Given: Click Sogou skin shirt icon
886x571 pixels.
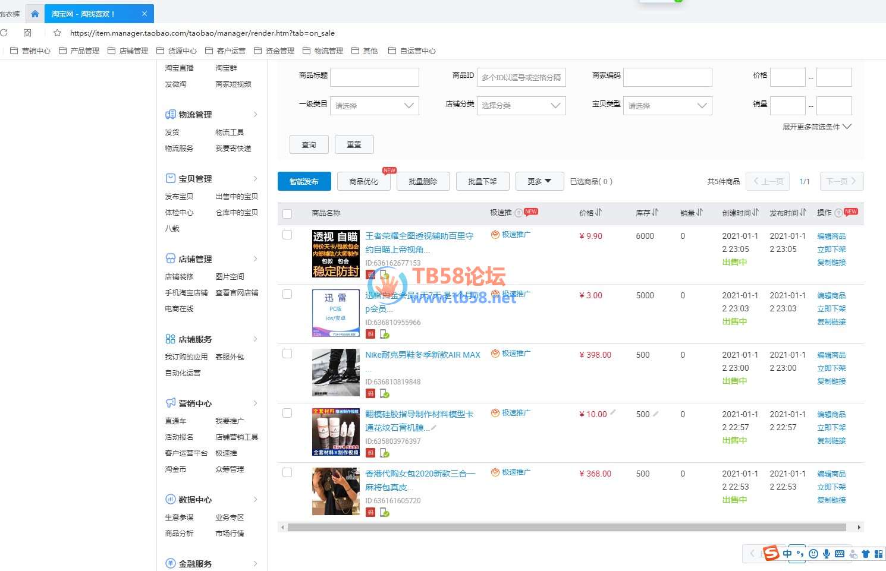Looking at the screenshot, I should pos(866,554).
